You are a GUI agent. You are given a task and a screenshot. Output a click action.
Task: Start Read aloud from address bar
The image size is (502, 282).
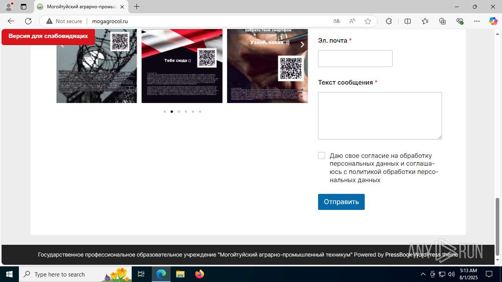click(352, 21)
